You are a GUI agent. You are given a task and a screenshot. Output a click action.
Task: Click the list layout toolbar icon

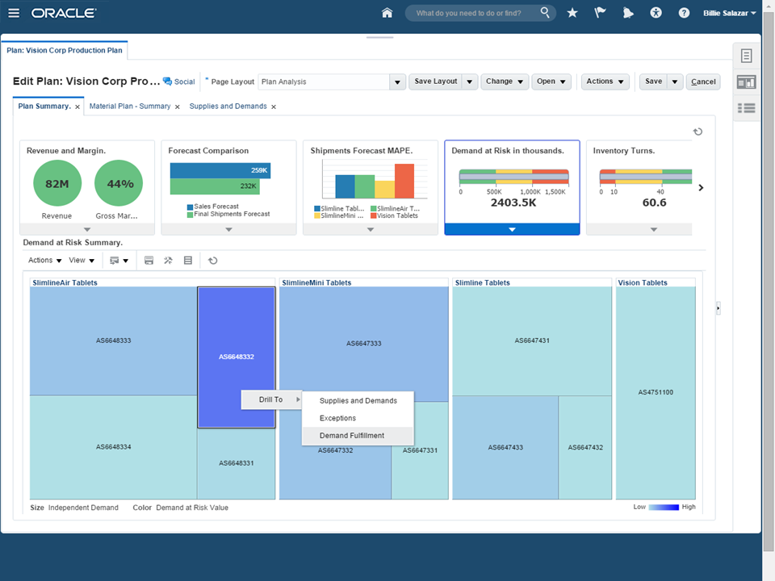(x=188, y=261)
